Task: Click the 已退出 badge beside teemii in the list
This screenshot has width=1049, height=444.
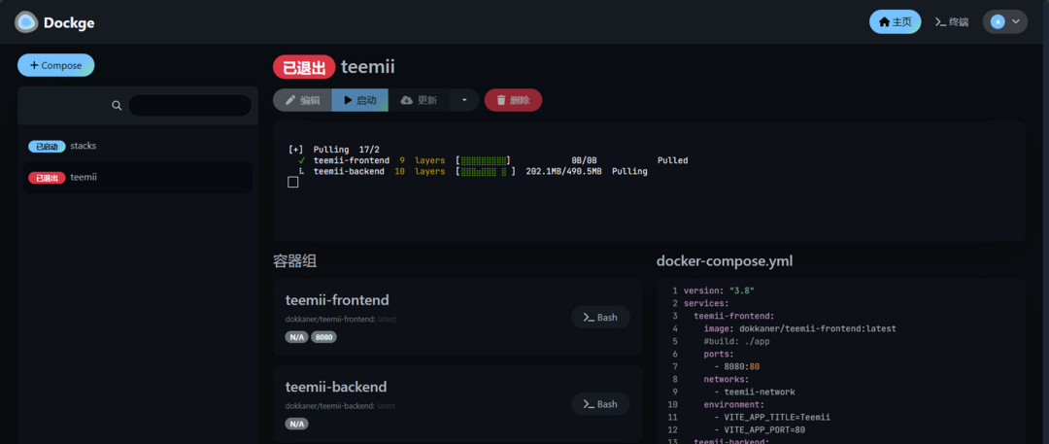Action: tap(47, 178)
